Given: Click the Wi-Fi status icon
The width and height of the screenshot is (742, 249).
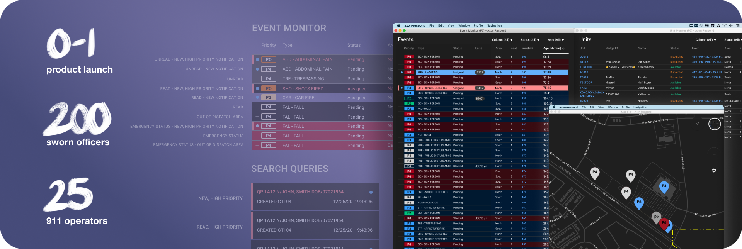Looking at the screenshot, I should point(724,25).
